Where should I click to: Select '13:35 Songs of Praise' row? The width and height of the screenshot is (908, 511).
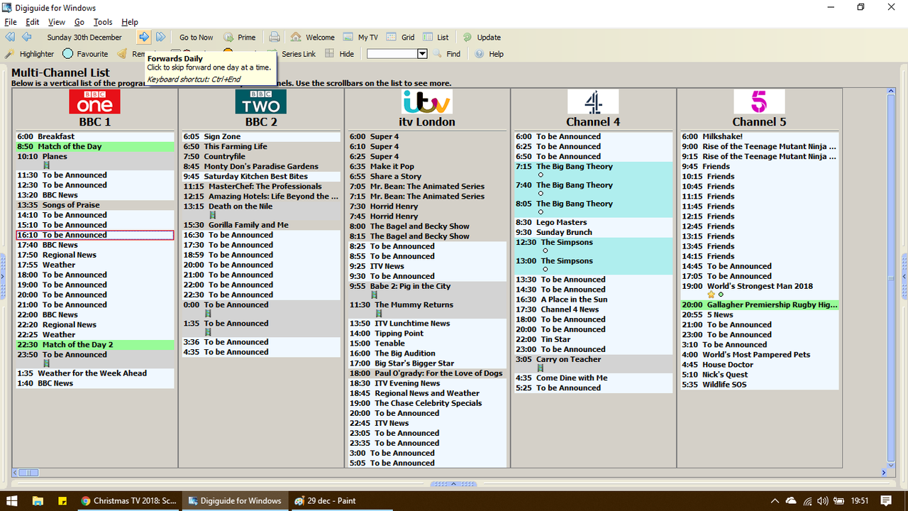[x=95, y=204]
